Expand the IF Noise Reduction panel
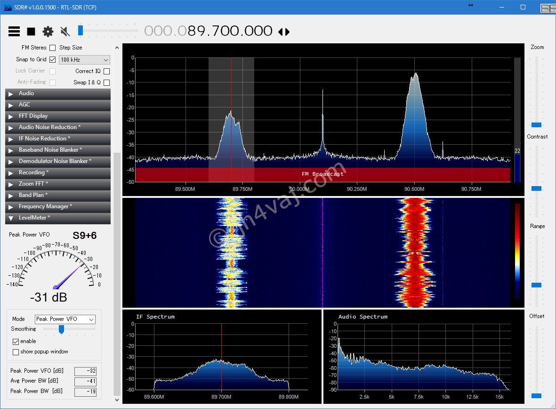 [58, 139]
